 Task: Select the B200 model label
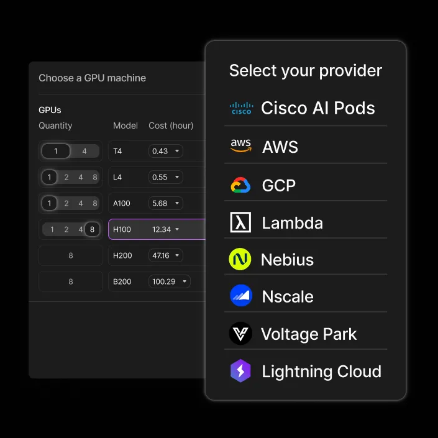(x=122, y=281)
